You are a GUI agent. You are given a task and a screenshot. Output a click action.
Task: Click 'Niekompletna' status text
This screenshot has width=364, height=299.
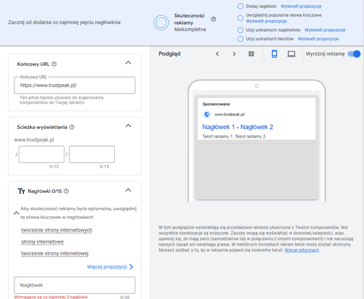[190, 29]
